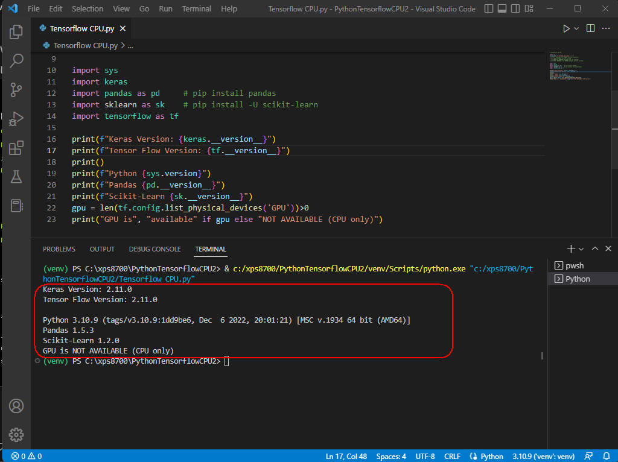This screenshot has width=618, height=462.
Task: Click the 'Keras Version: 2.11.0' output line
Action: (88, 290)
